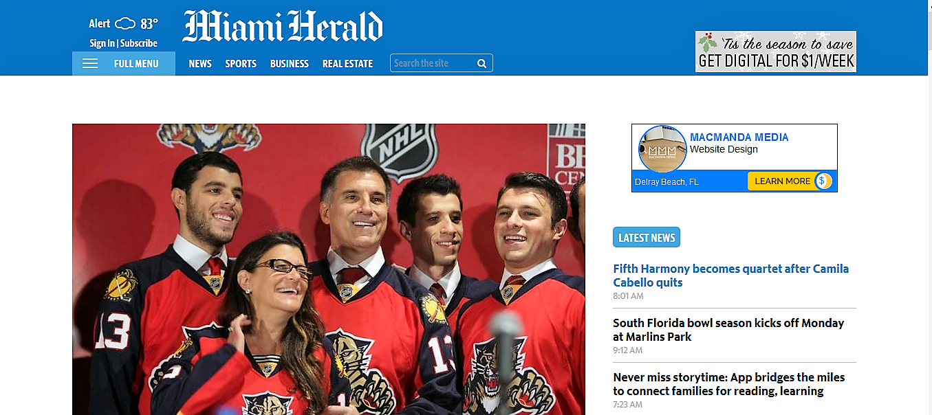Click the holly icon on digital offer banner
This screenshot has width=932, height=415.
(x=708, y=44)
